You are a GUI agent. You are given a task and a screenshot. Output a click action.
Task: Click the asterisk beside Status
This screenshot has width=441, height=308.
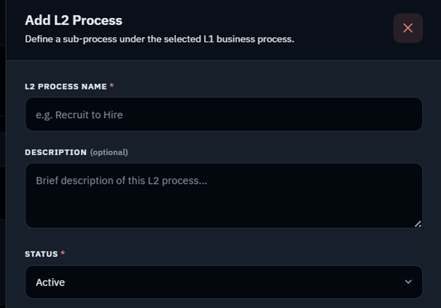(x=63, y=253)
